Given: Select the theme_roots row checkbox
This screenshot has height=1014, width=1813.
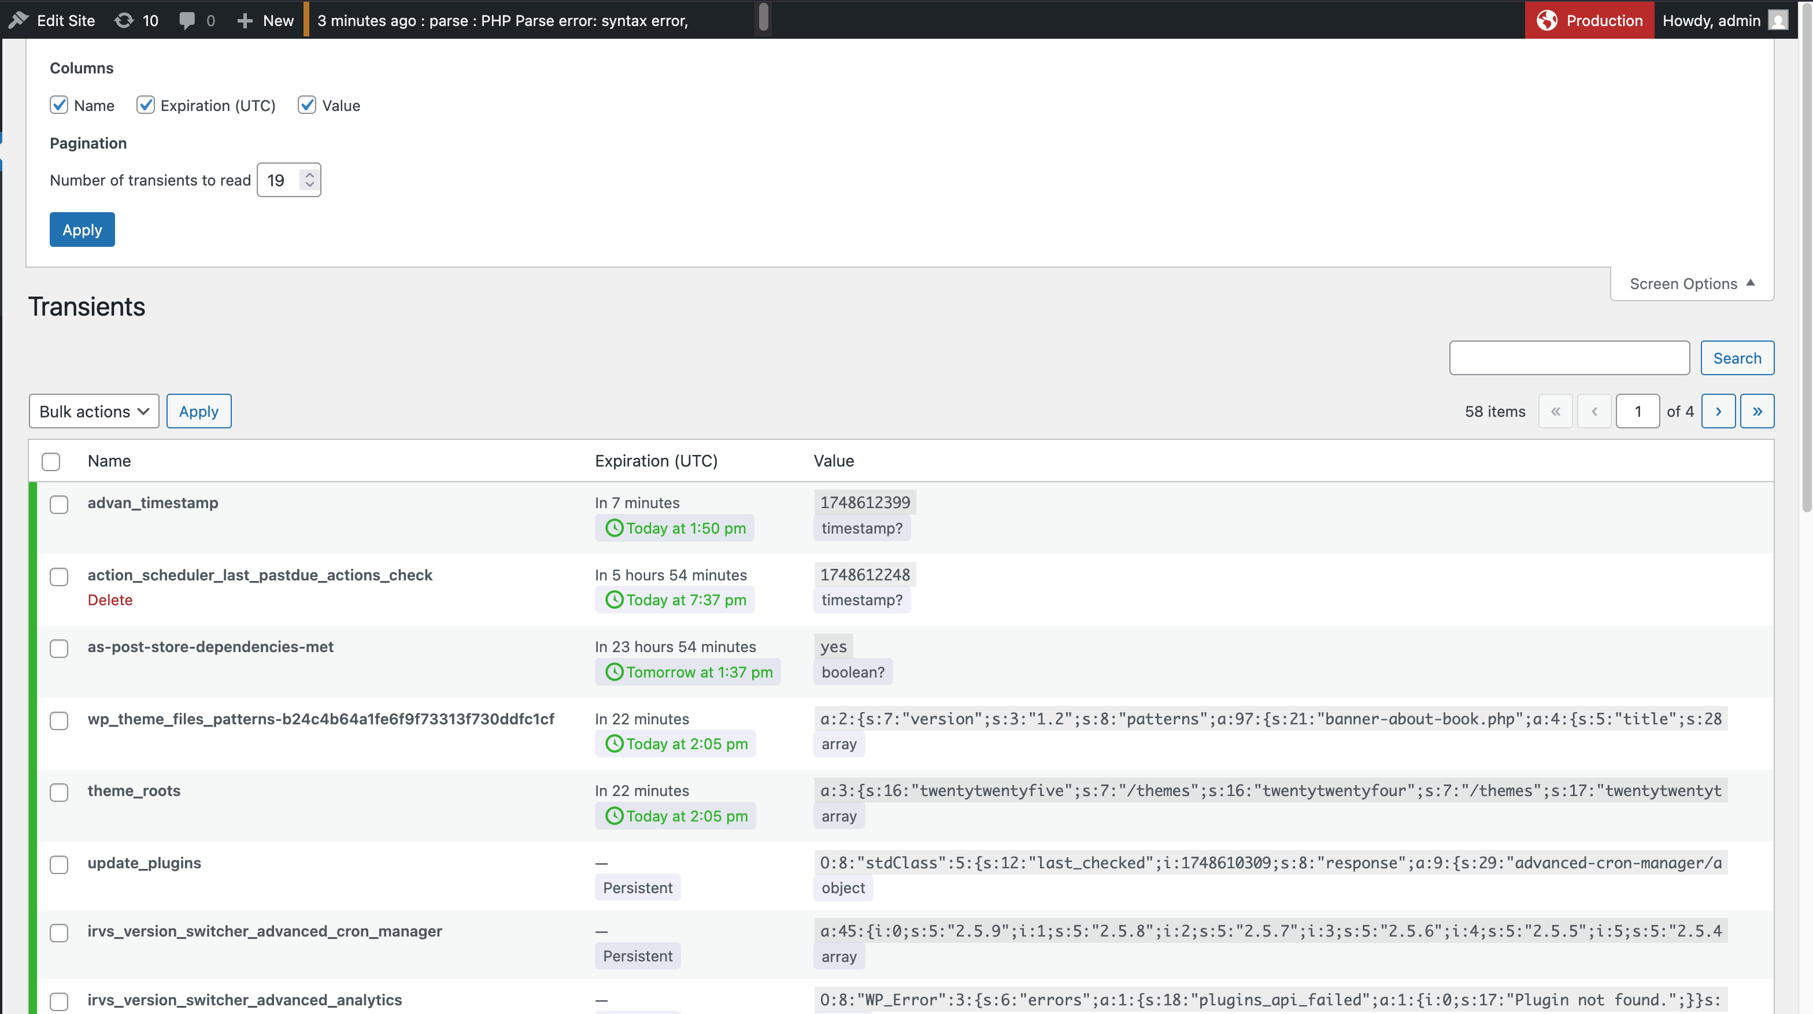Looking at the screenshot, I should (x=59, y=793).
